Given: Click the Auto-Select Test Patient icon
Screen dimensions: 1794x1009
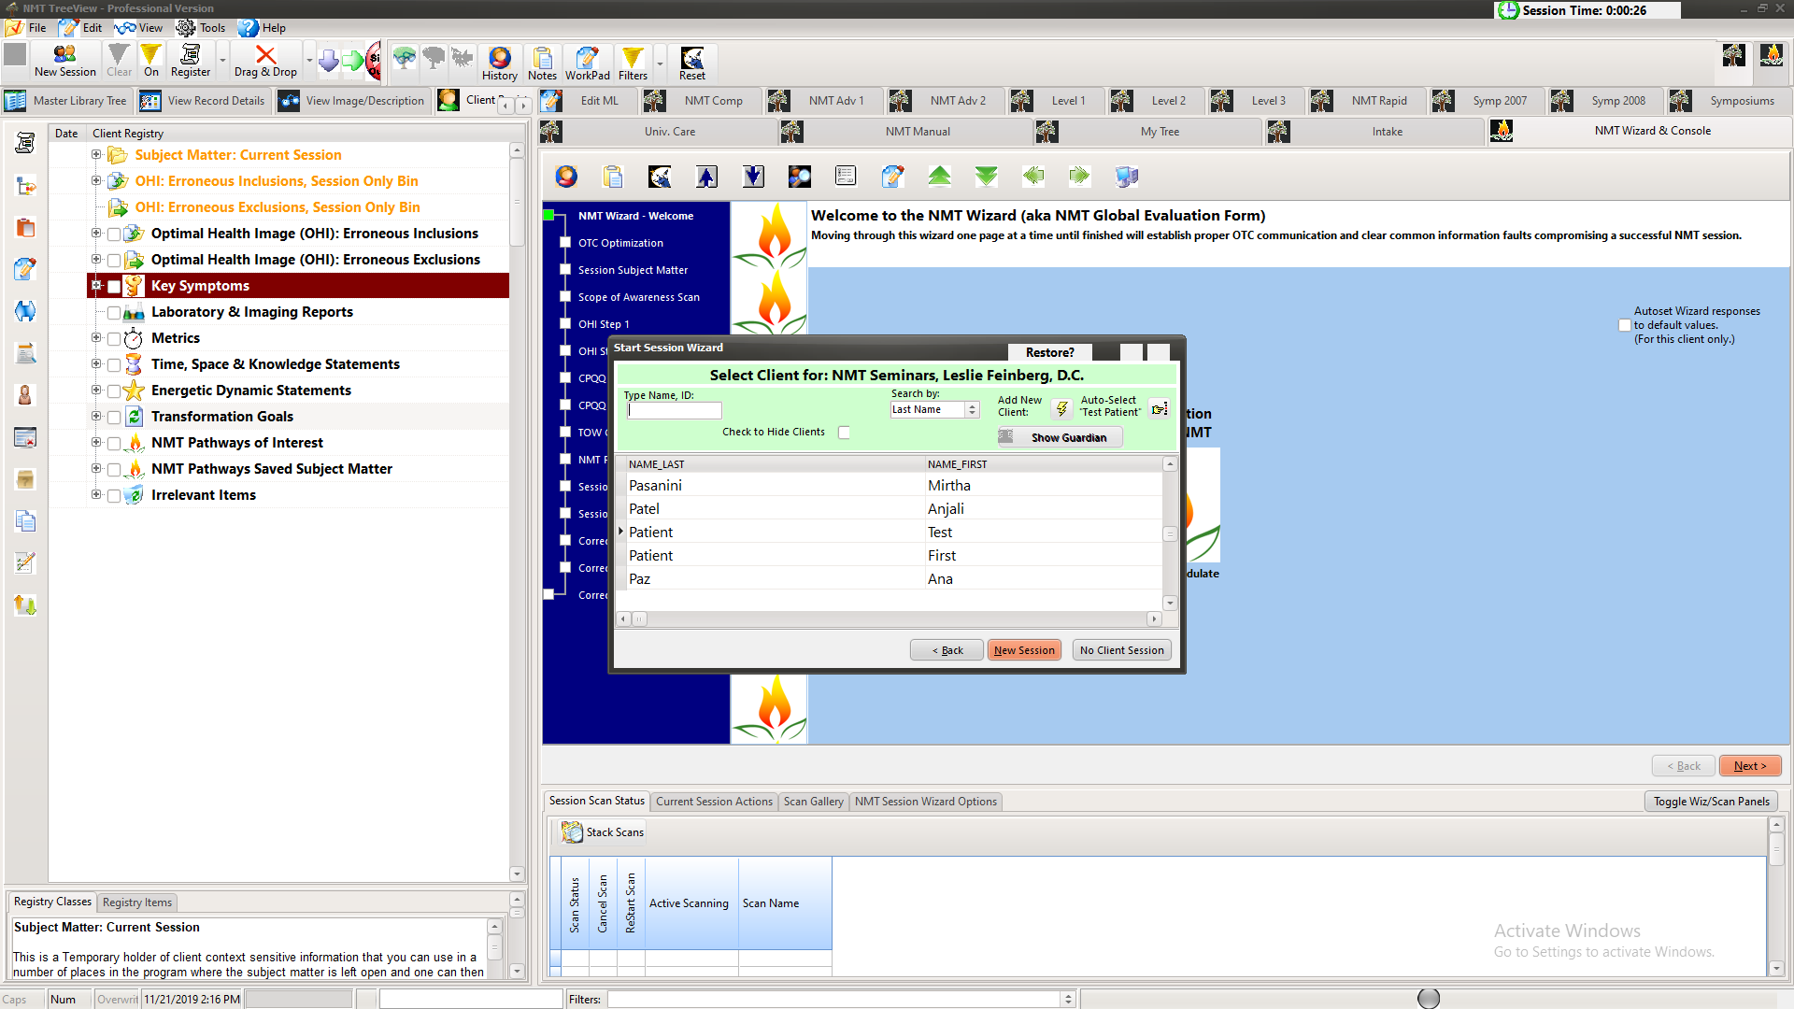Looking at the screenshot, I should click(1160, 409).
